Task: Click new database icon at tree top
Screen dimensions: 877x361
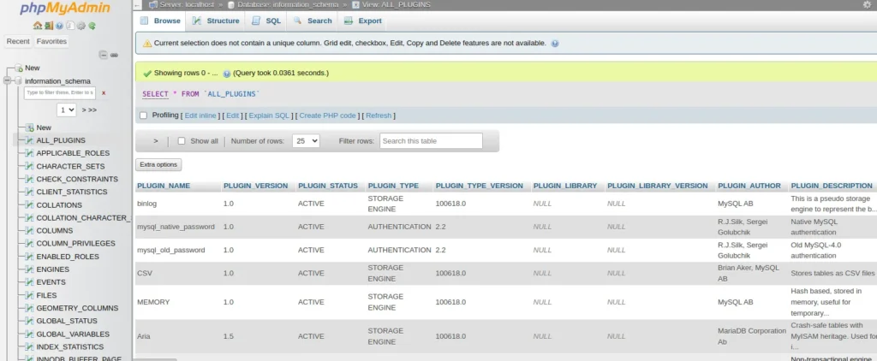Action: click(x=19, y=68)
